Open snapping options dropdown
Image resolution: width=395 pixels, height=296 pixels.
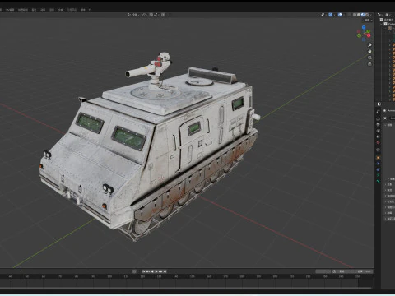click(156, 15)
